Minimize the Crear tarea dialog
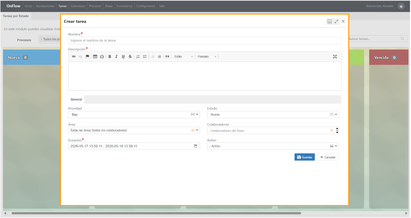The height and width of the screenshot is (218, 411). click(x=329, y=21)
